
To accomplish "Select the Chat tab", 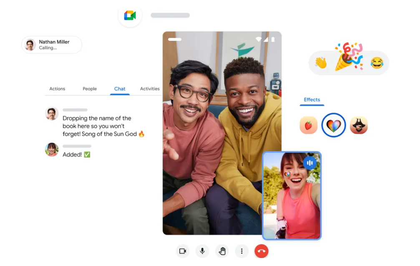I will (120, 89).
